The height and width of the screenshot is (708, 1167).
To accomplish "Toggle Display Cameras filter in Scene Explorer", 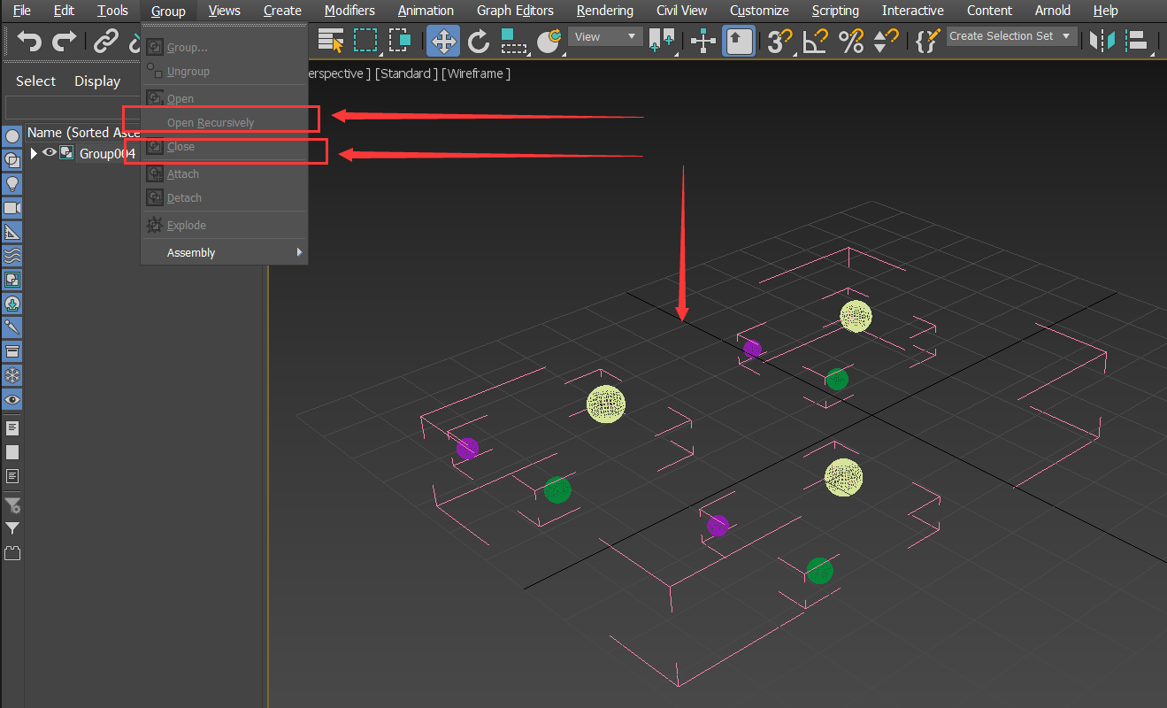I will pos(12,208).
